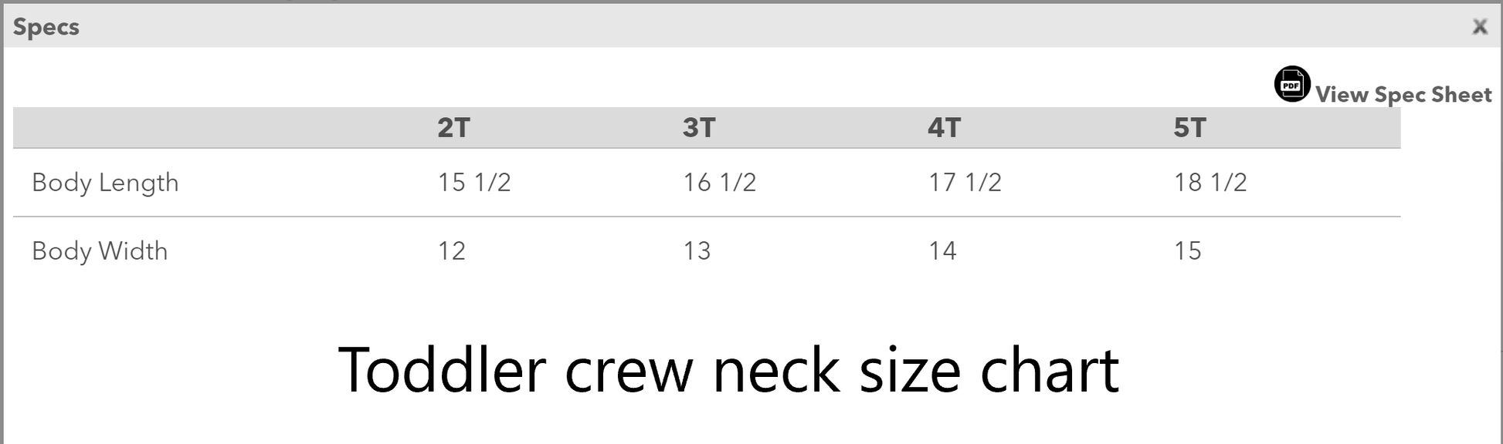The height and width of the screenshot is (444, 1503).
Task: Click the 16 1/2 body length value
Action: pyautogui.click(x=719, y=183)
